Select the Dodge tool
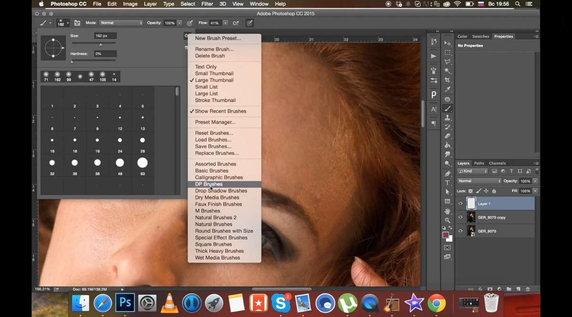Screen dimensions: 572x317 coord(447,164)
